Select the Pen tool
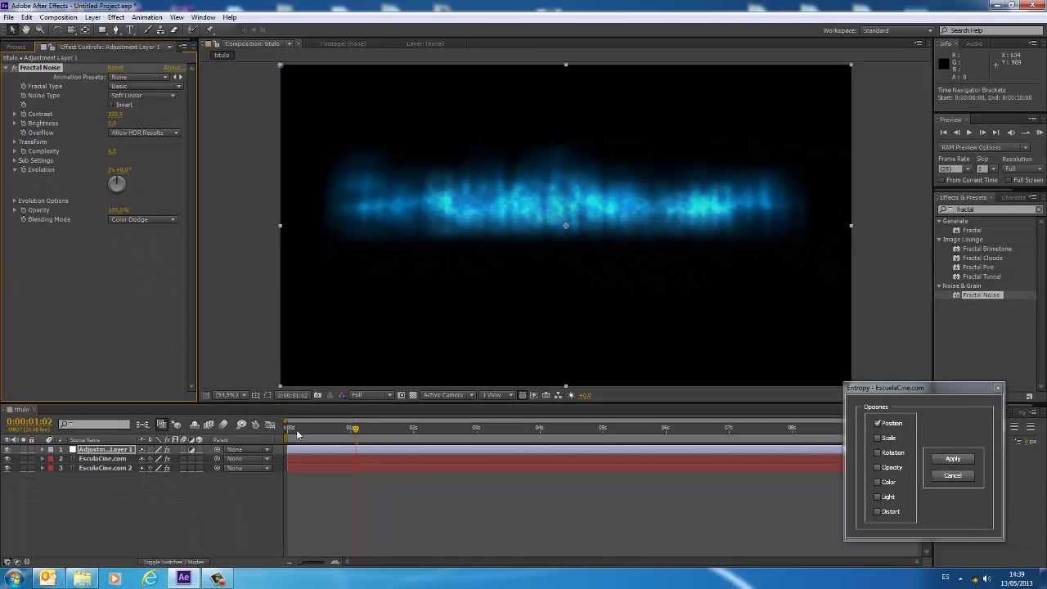Screen dimensions: 1047x589 pos(116,30)
